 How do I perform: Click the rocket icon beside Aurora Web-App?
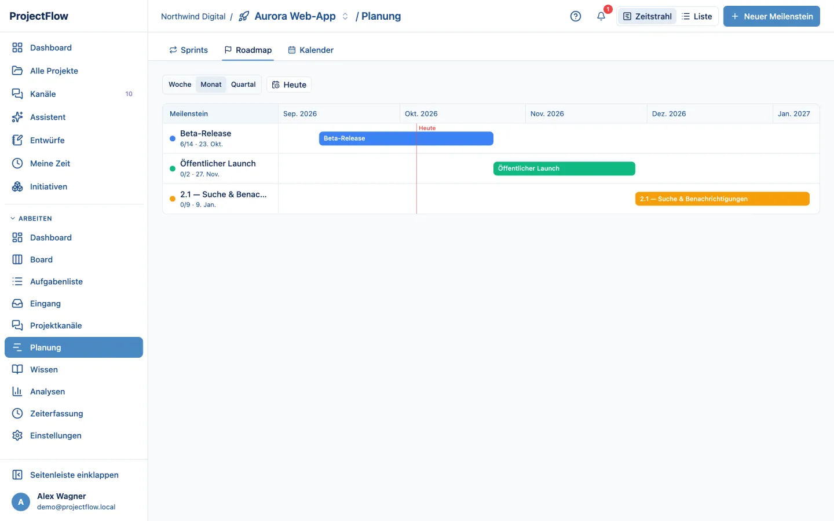tap(244, 16)
